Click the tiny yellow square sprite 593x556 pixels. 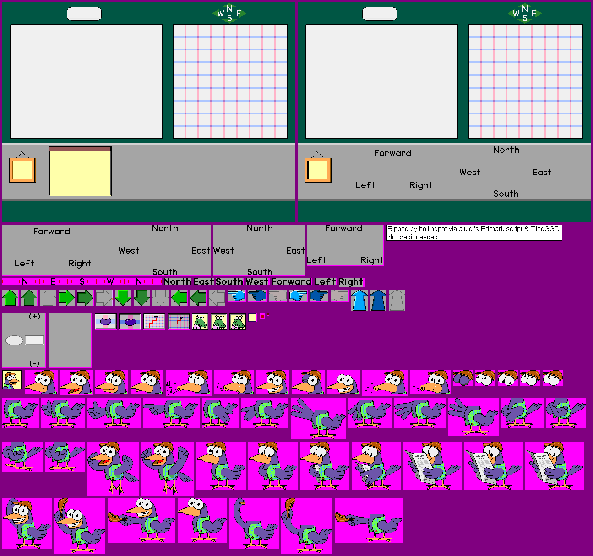(x=252, y=318)
